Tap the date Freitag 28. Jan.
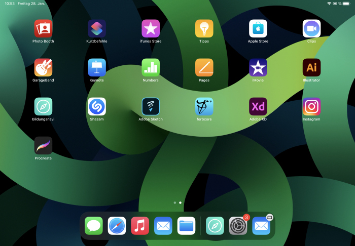This screenshot has height=246, width=355. click(x=31, y=4)
